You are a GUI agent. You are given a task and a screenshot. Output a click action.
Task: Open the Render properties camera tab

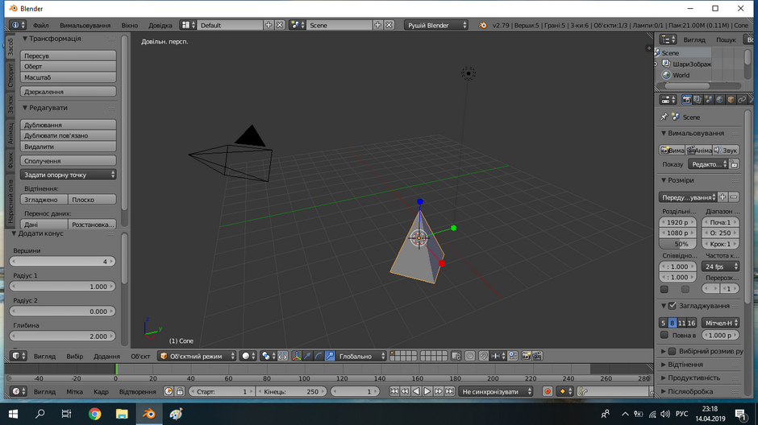686,100
